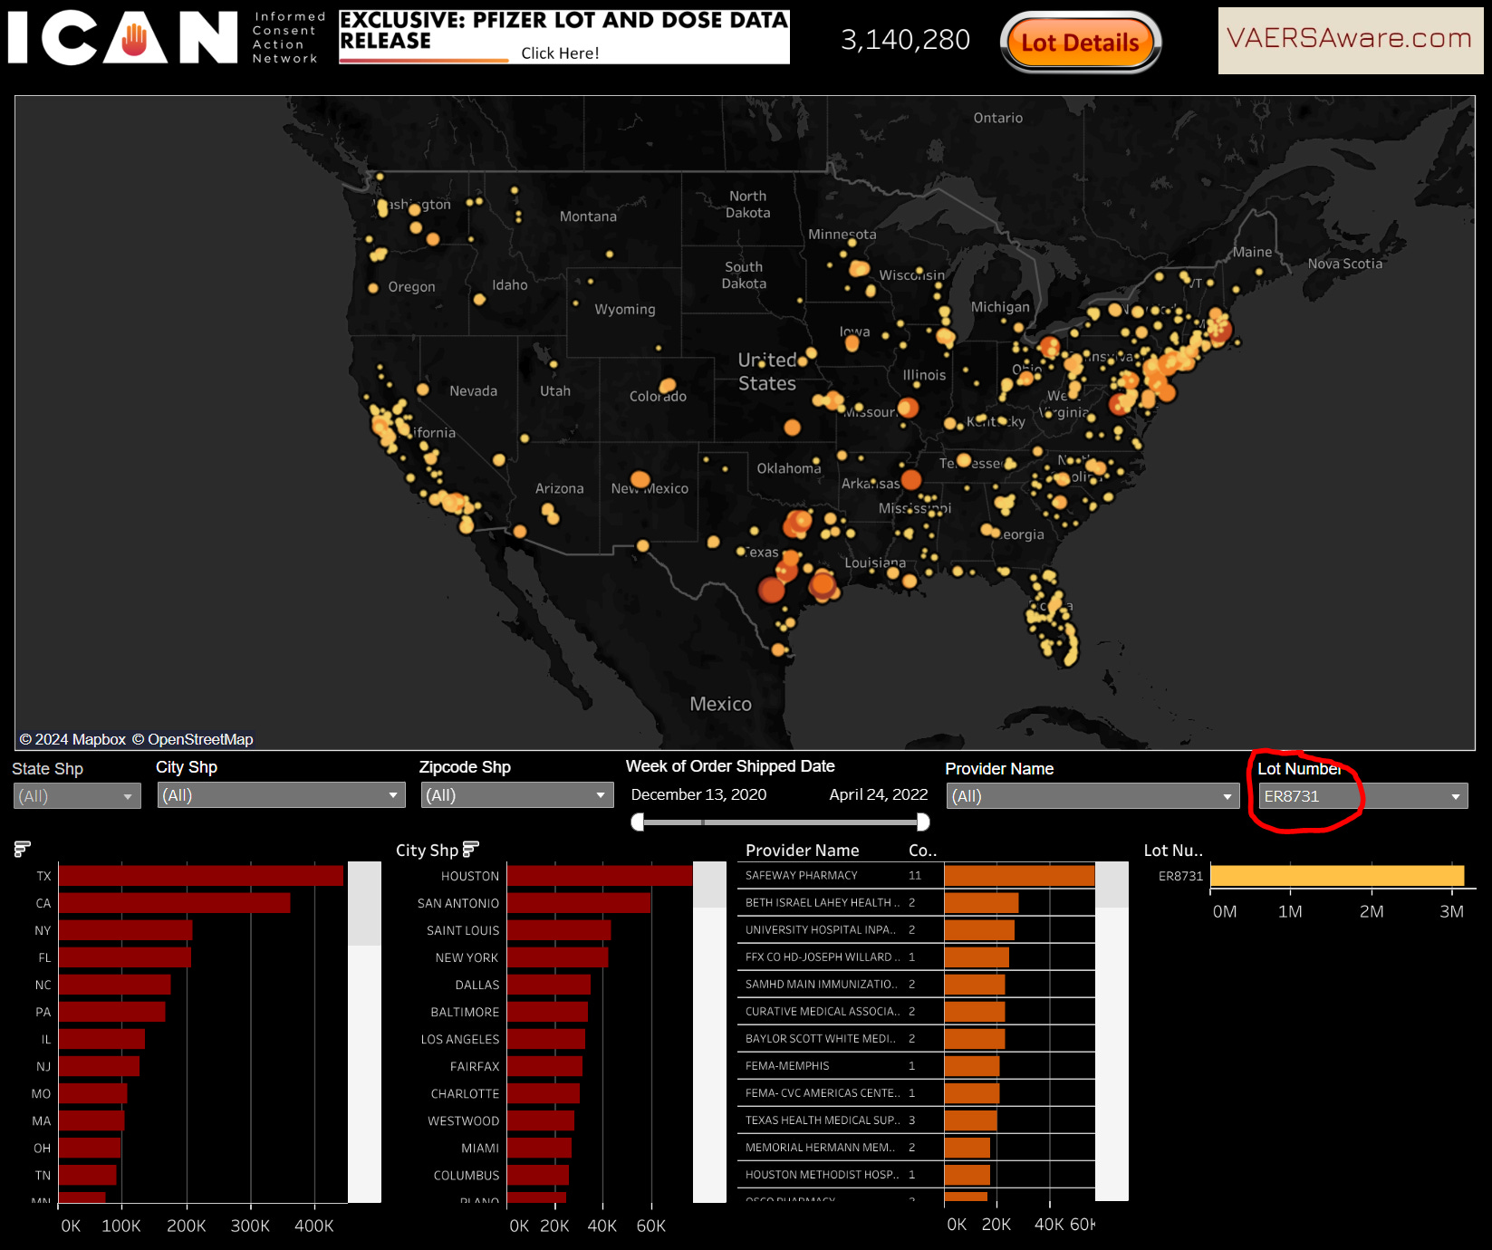Click the Pfizer lot and dose data banner
This screenshot has height=1250, width=1492.
[x=564, y=37]
